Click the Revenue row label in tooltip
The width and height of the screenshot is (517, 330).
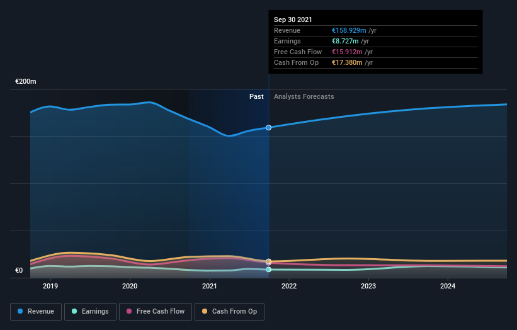tap(287, 30)
